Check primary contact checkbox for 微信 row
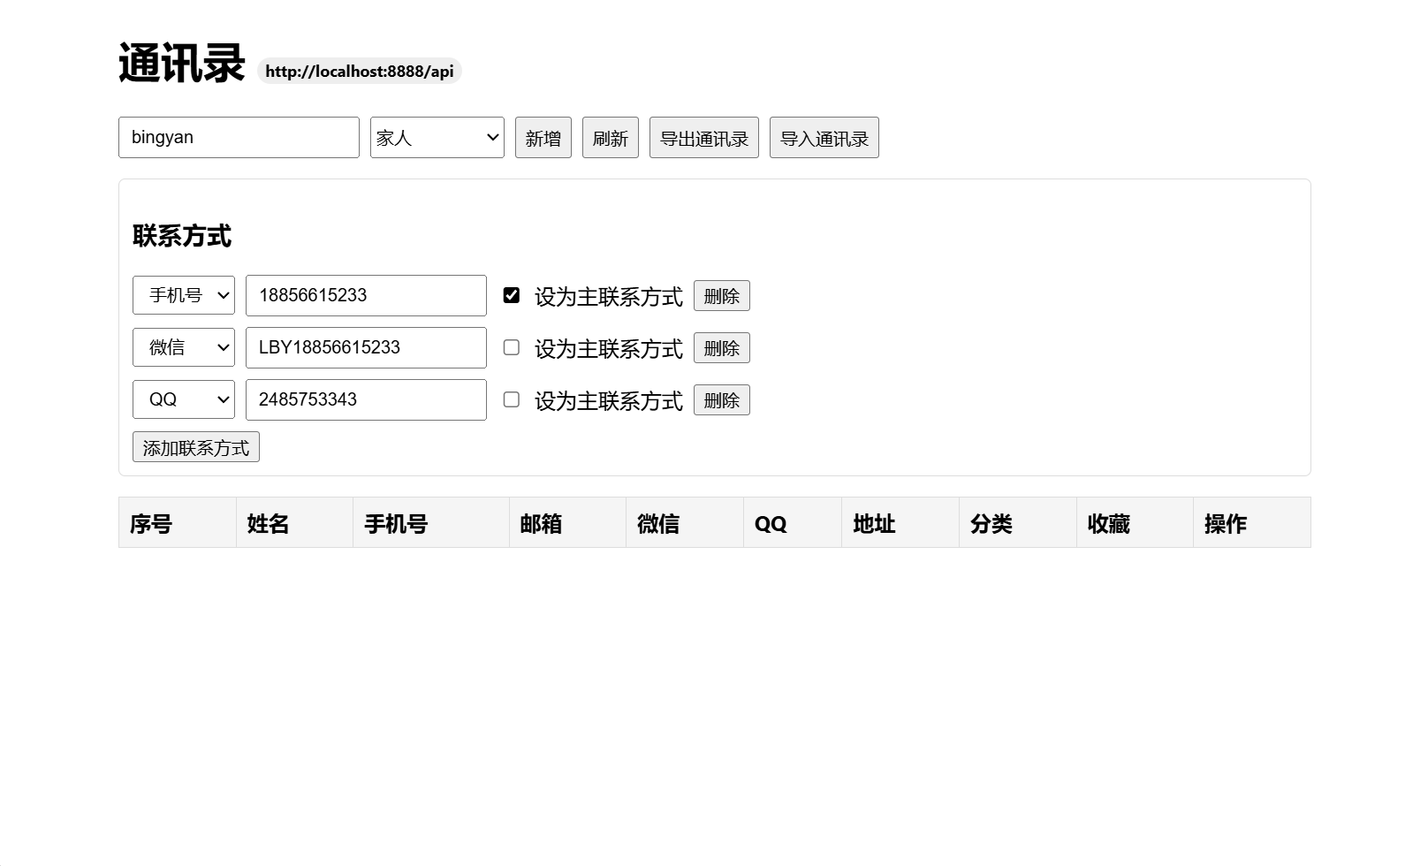The image size is (1428, 866). click(x=512, y=347)
